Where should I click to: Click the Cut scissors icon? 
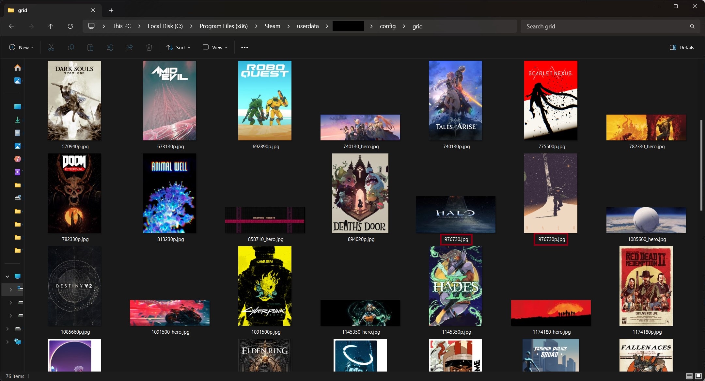tap(51, 47)
